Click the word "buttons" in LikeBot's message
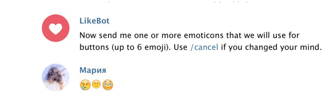329x103 pixels. coord(94,47)
